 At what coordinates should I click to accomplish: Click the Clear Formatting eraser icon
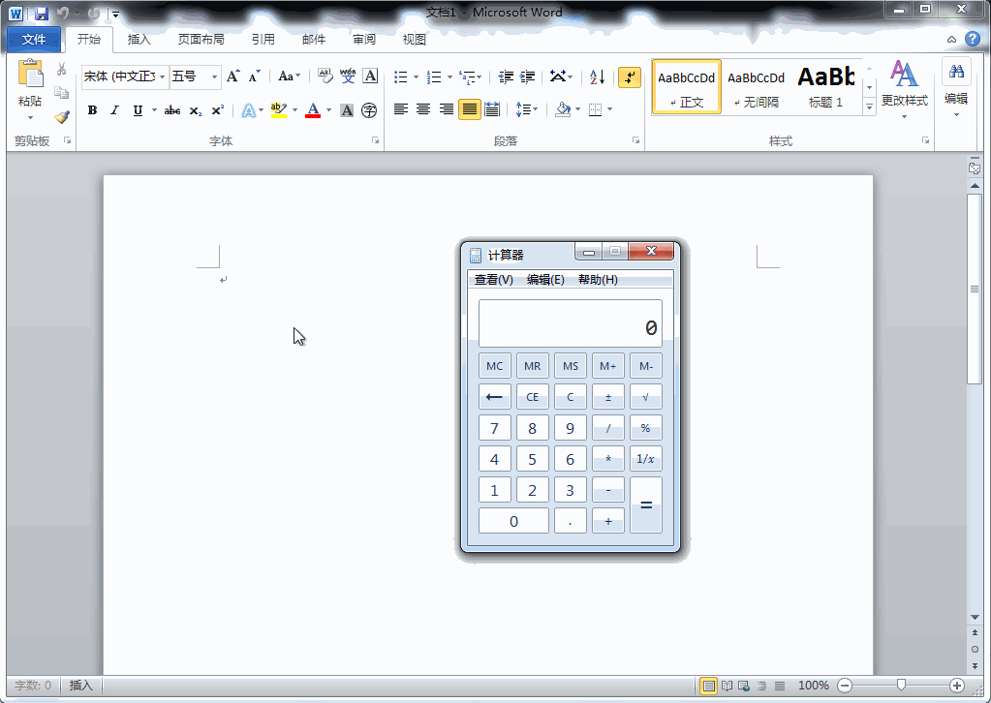pos(325,76)
